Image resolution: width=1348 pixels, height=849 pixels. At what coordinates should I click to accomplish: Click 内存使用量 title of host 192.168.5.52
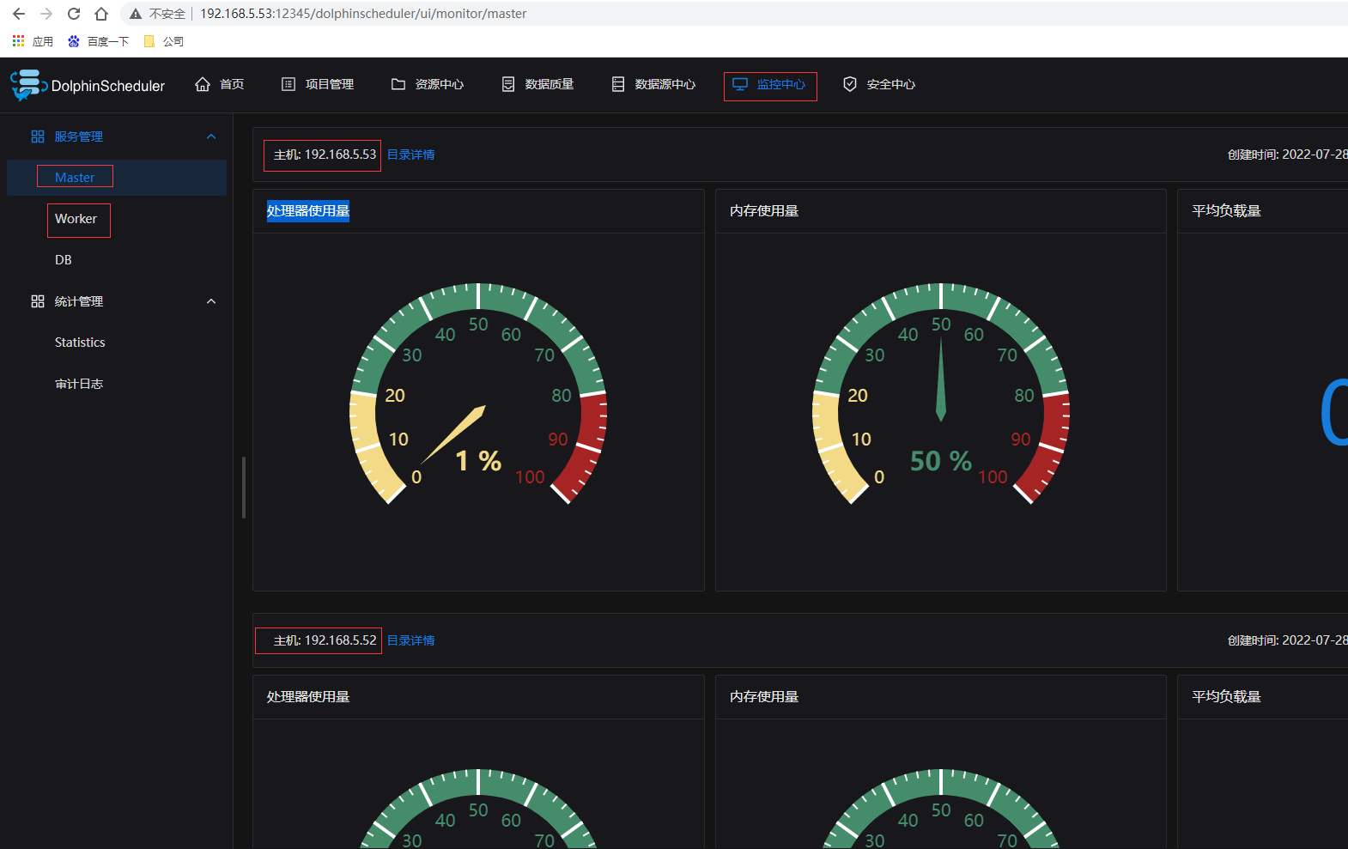(764, 697)
